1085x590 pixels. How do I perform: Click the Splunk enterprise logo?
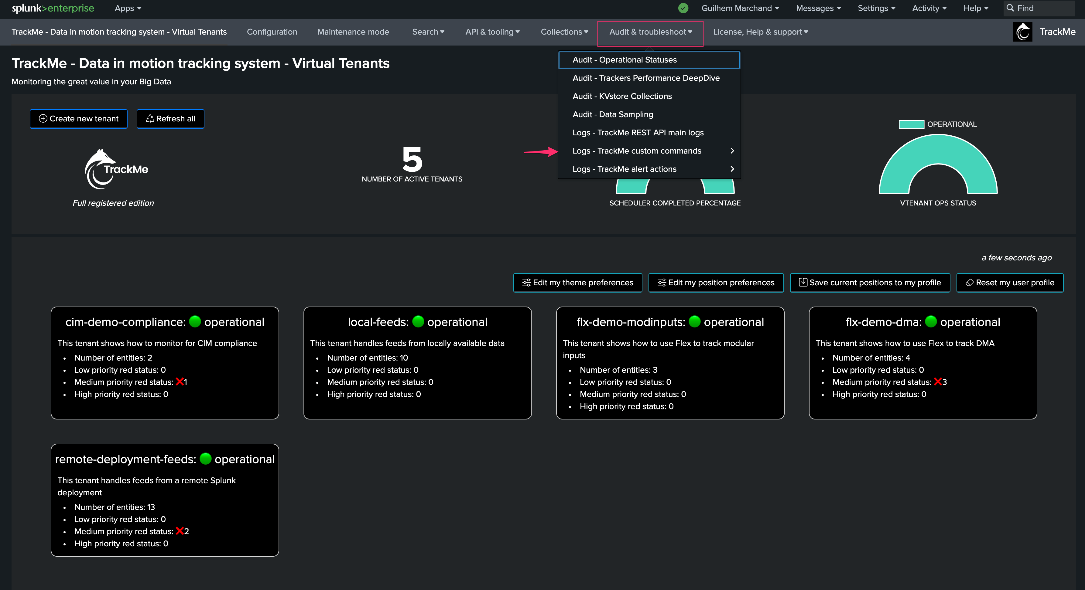[x=53, y=8]
